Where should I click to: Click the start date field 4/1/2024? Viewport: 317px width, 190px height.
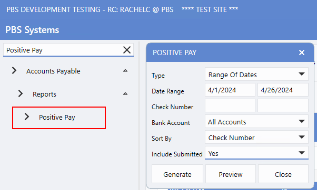(230, 90)
